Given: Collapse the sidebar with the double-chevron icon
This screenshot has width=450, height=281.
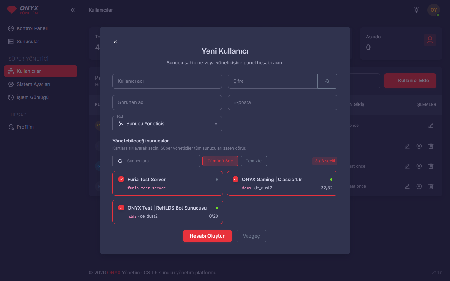Looking at the screenshot, I should click(73, 10).
